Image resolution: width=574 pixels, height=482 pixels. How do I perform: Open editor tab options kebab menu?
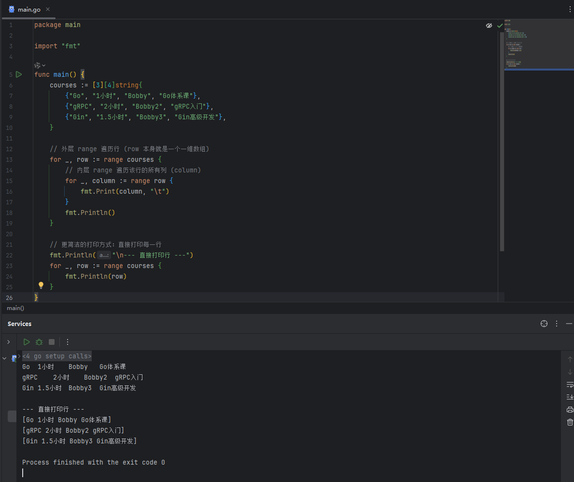click(570, 9)
